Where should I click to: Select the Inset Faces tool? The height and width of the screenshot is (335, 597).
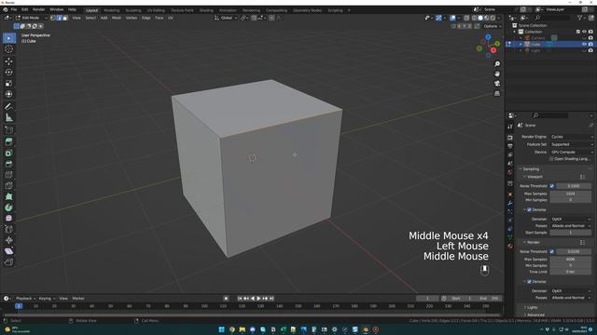pos(9,153)
